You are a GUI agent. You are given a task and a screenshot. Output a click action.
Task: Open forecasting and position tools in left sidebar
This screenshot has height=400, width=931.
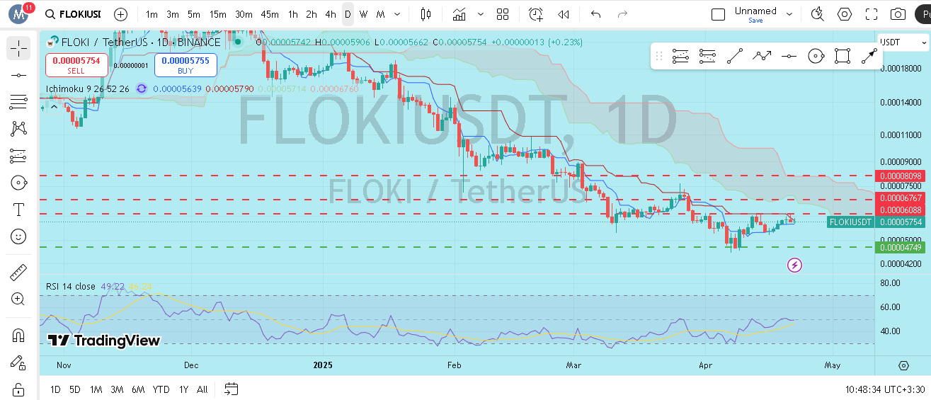tap(18, 156)
